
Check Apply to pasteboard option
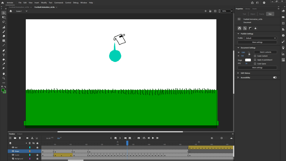point(255,60)
